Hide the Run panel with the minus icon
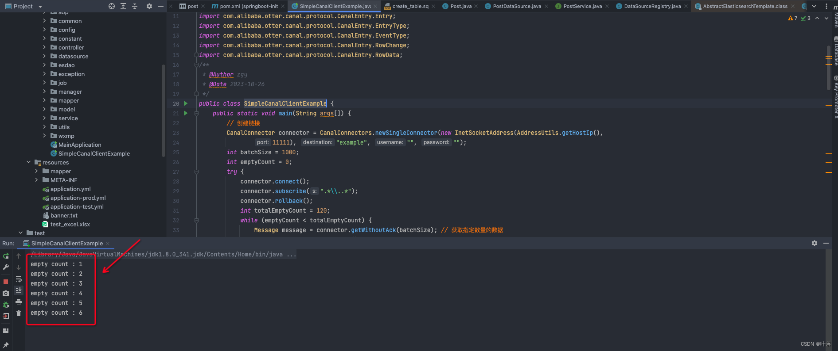The image size is (838, 351). click(x=826, y=243)
